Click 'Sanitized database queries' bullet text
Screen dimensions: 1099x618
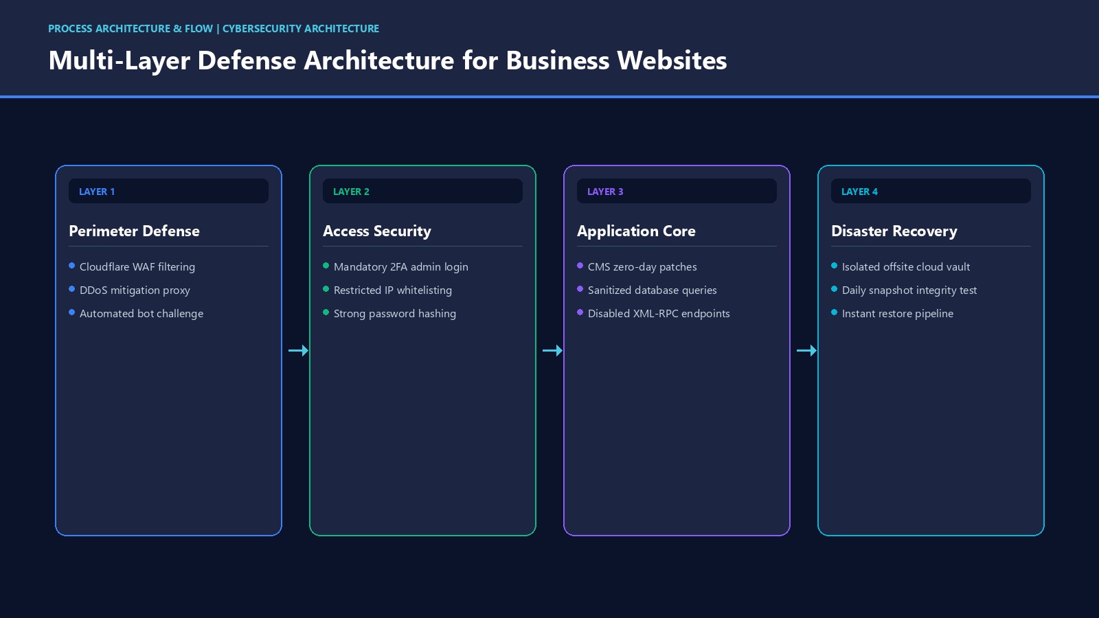point(653,290)
